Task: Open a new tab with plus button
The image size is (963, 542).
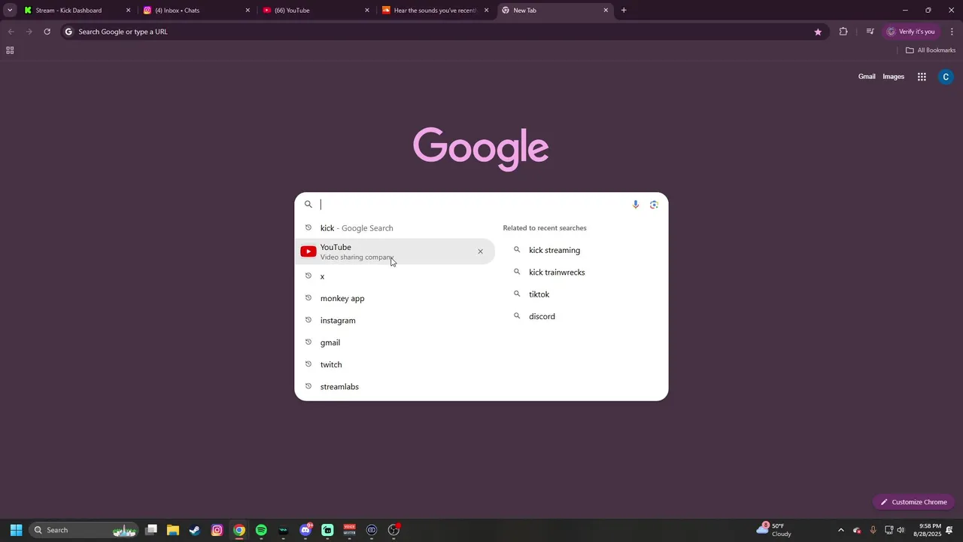Action: pos(624,11)
